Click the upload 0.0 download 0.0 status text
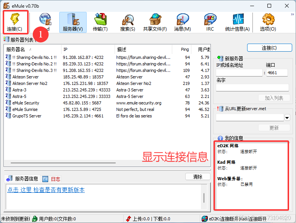Viewport: 296px width, 223px height. (x=151, y=219)
